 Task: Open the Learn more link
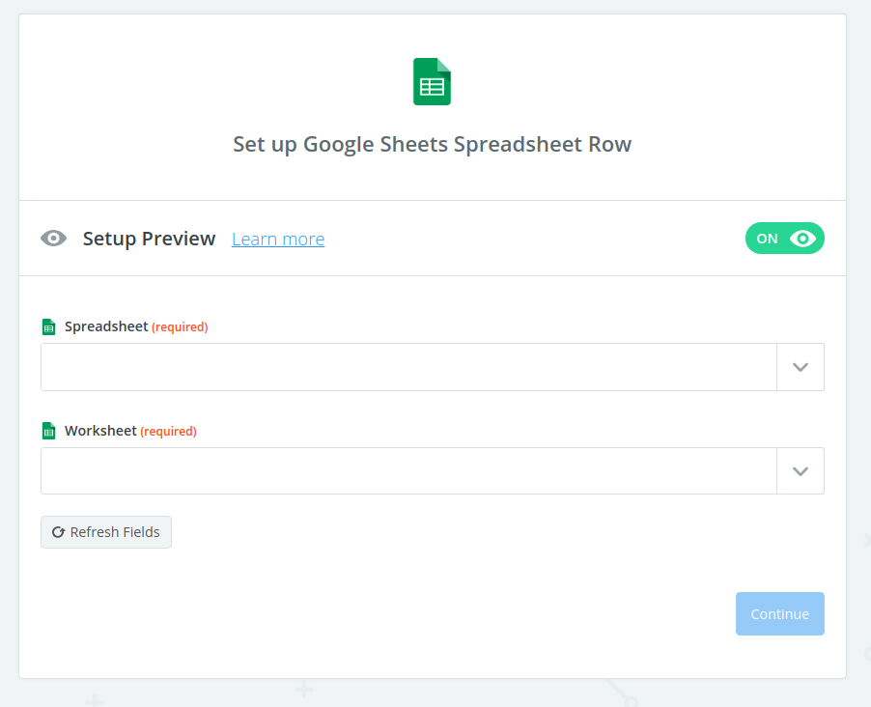coord(278,240)
